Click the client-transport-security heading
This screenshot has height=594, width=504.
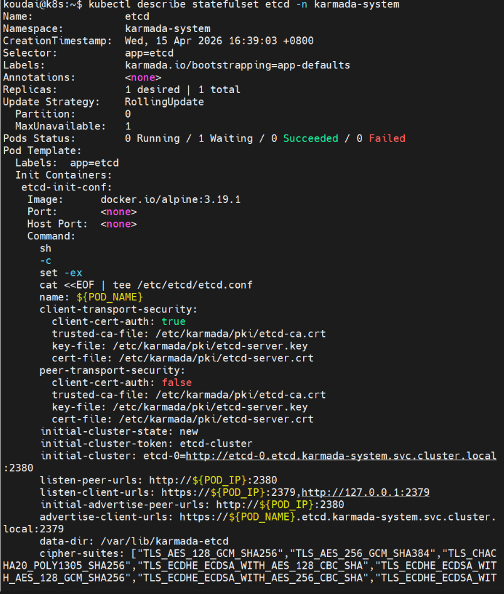point(119,309)
